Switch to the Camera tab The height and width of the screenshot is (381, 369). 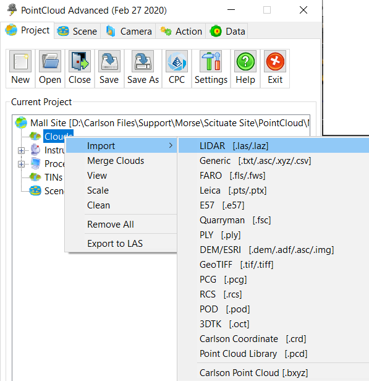tap(129, 31)
